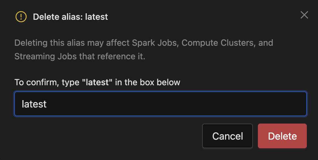The width and height of the screenshot is (318, 160).
Task: Focus the confirmation text input box
Action: pos(161,104)
